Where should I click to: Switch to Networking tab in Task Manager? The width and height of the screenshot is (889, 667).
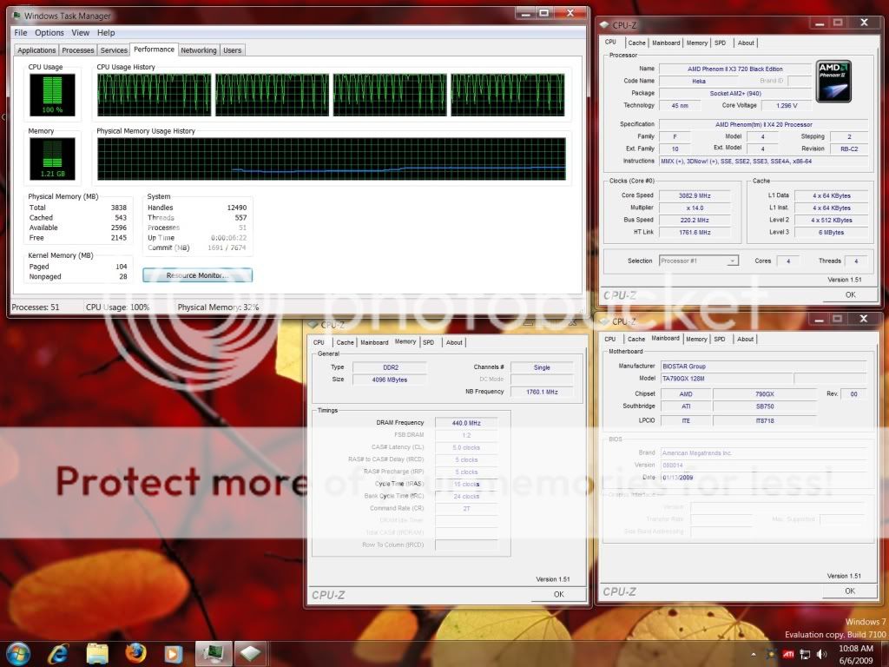[198, 50]
